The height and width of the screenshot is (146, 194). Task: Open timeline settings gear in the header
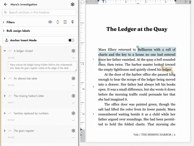(x=72, y=5)
